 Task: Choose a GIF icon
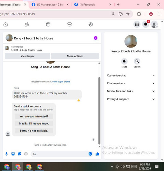pyautogui.click(x=26, y=154)
